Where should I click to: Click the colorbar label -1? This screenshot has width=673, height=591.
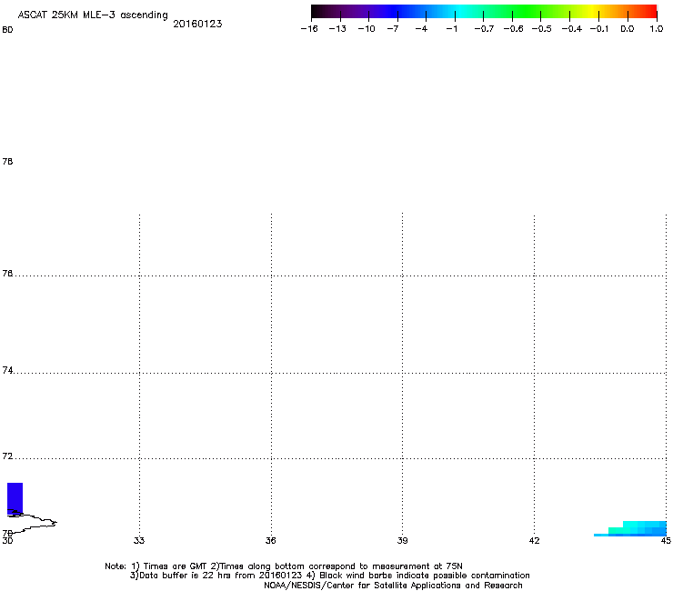[x=451, y=29]
